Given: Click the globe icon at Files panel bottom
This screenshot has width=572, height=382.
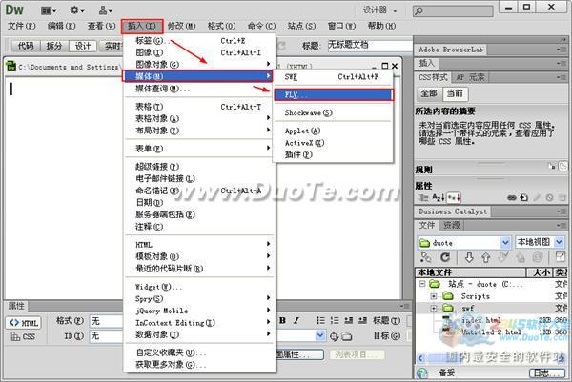Looking at the screenshot, I should (x=422, y=372).
